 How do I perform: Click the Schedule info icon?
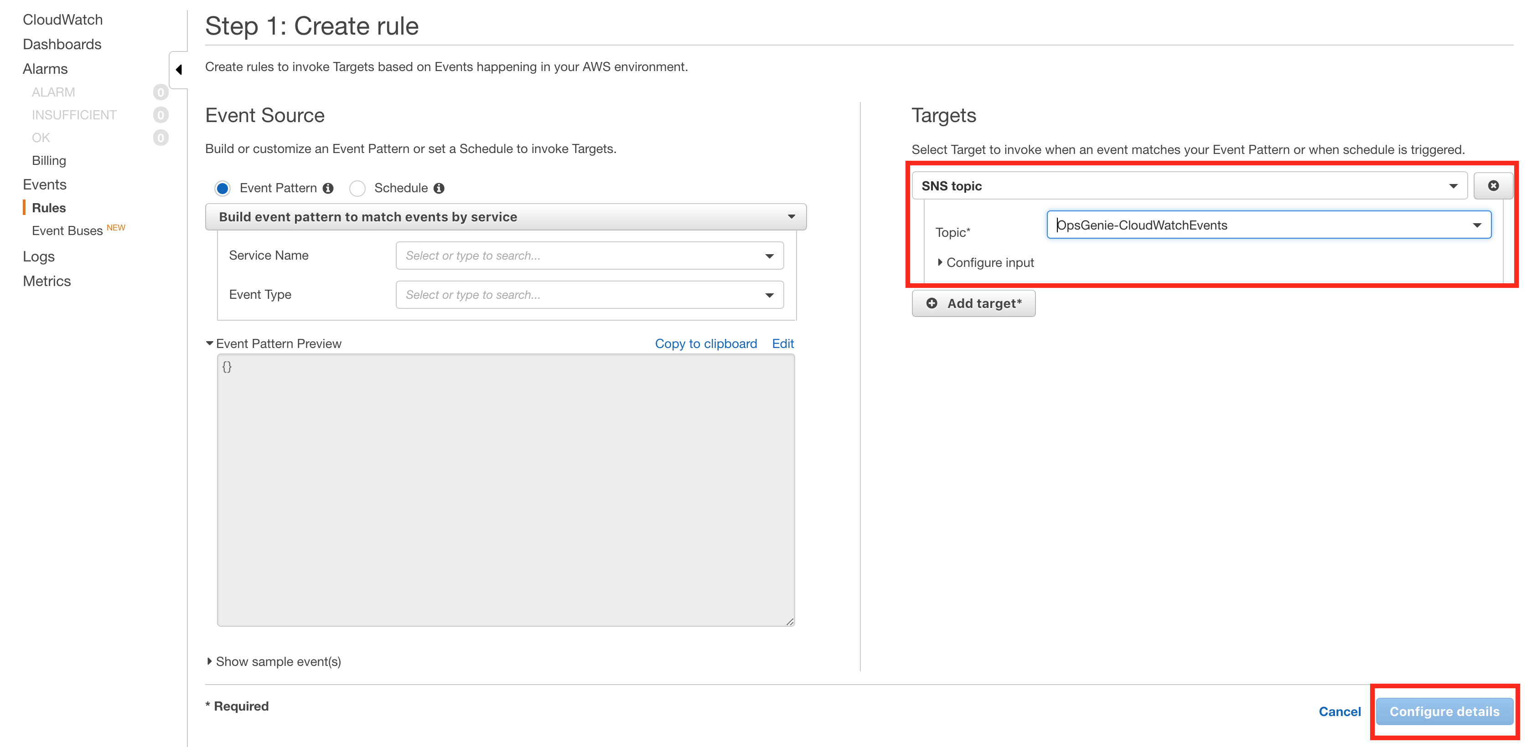[439, 189]
